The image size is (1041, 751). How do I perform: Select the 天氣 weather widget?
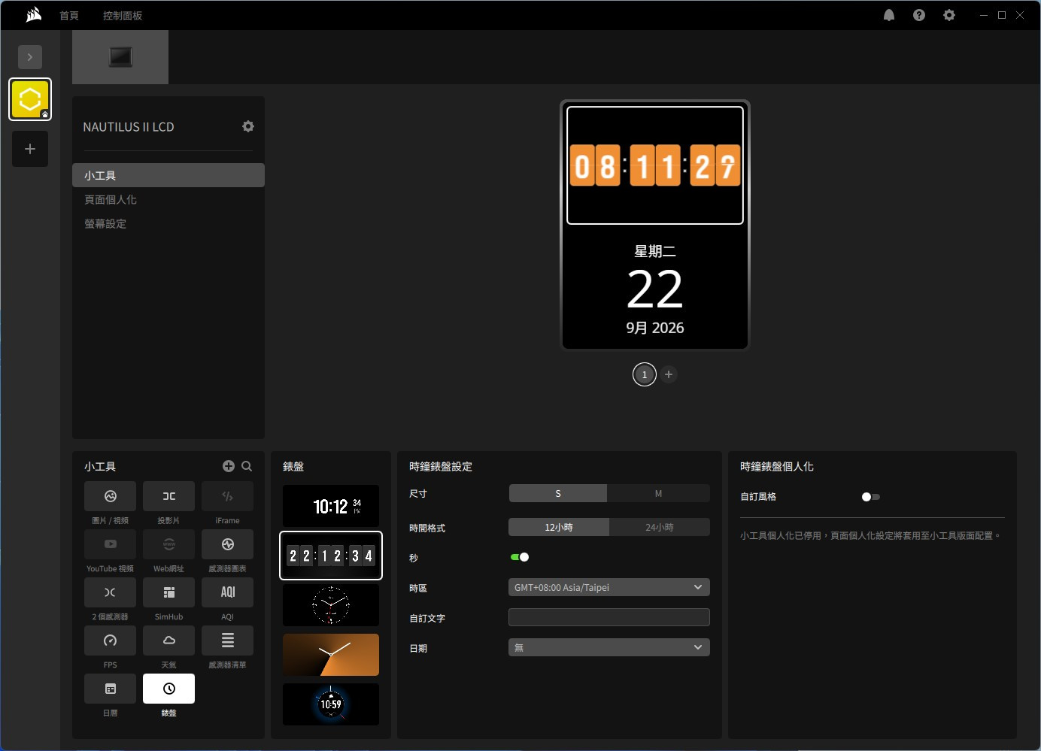[169, 640]
